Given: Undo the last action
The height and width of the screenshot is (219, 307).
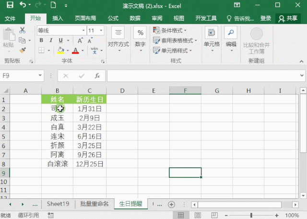Looking at the screenshot, I should coord(23,5).
